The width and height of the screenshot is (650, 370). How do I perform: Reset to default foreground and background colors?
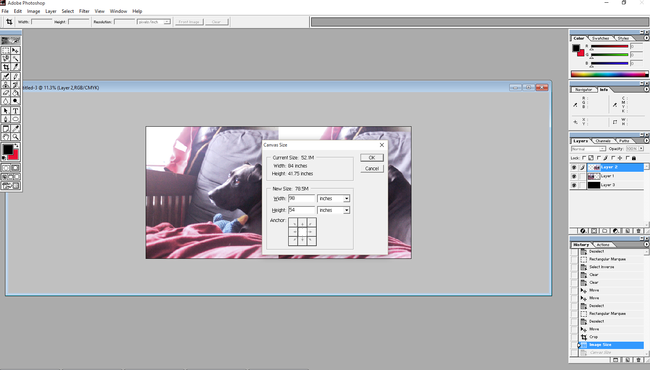(4, 158)
